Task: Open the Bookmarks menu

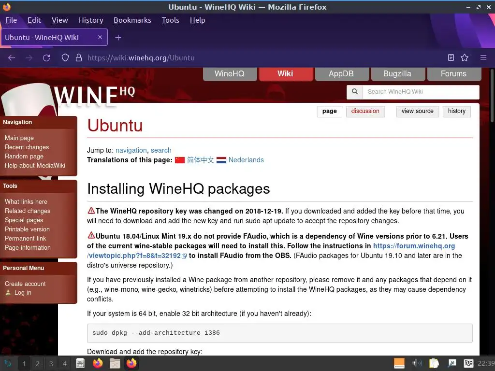Action: point(132,20)
